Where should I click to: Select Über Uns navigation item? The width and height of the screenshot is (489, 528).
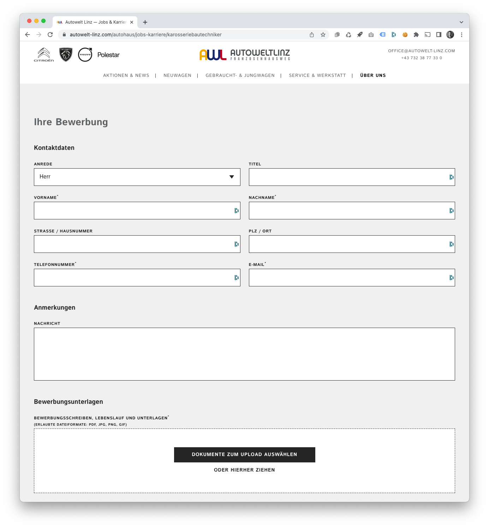click(x=373, y=75)
